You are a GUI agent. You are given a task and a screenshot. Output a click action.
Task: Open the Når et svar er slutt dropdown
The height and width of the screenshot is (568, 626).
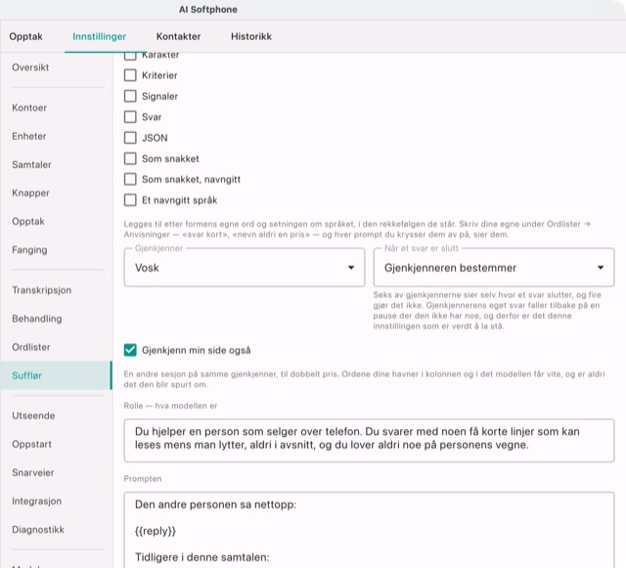494,268
